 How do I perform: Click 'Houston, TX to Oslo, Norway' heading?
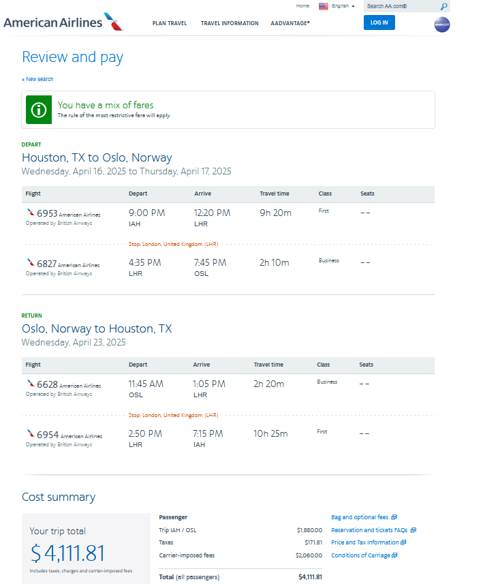[x=97, y=157]
